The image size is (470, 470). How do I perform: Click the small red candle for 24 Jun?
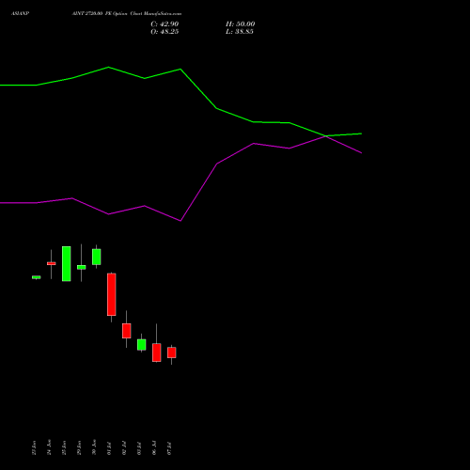(52, 263)
